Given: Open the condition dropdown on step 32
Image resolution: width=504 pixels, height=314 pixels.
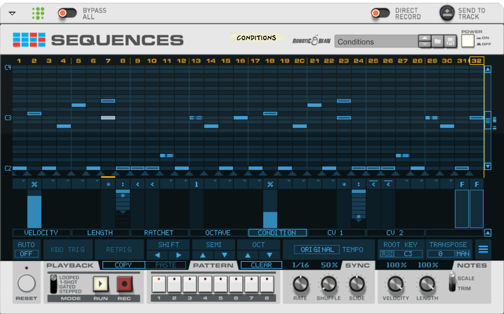Looking at the screenshot, I should [x=477, y=184].
